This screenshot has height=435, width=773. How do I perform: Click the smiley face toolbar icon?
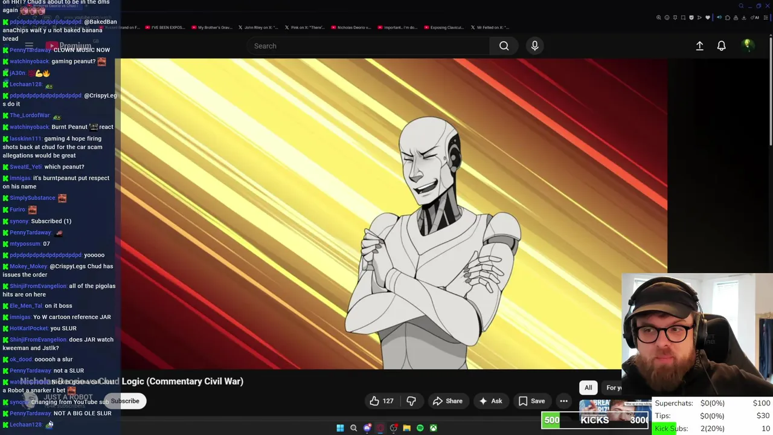coord(667,18)
